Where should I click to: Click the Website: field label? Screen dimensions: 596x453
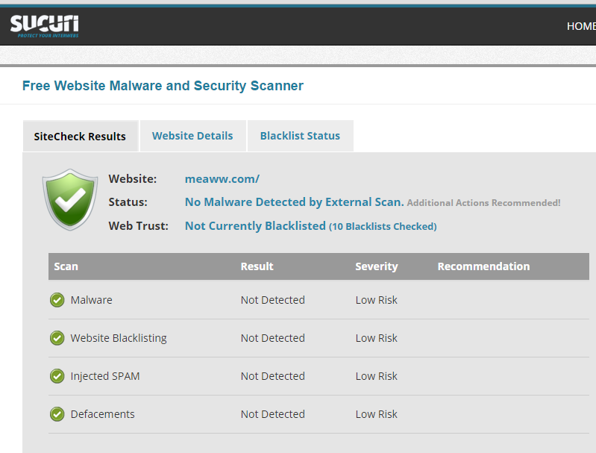[133, 179]
